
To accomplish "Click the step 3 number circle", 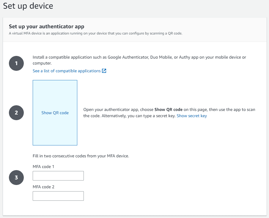I will pos(16,178).
